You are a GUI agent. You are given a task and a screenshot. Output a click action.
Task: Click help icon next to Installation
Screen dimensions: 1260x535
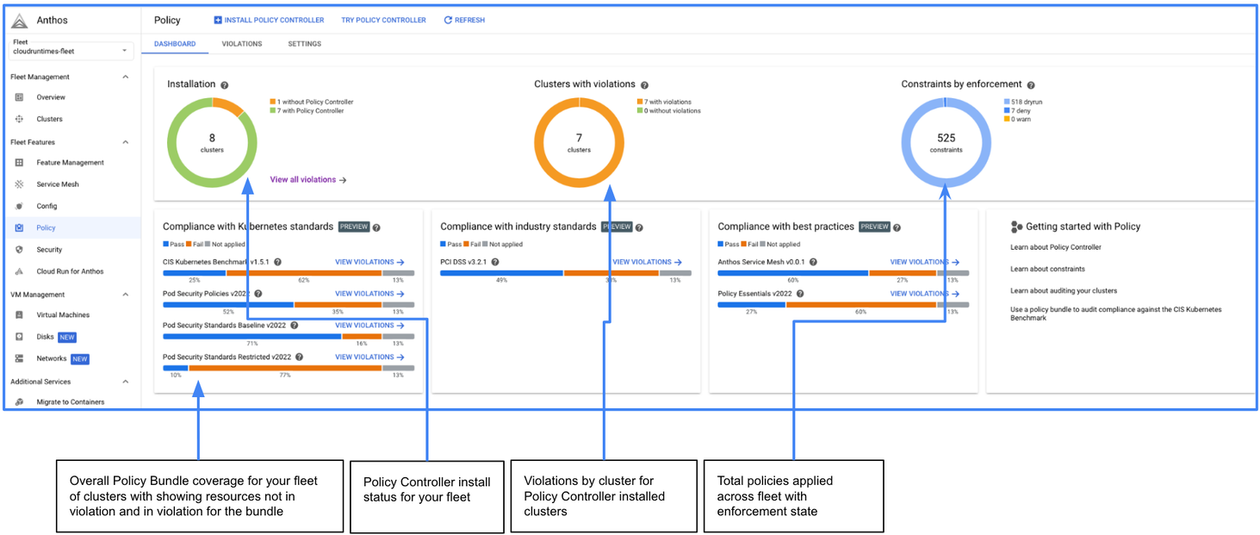225,85
